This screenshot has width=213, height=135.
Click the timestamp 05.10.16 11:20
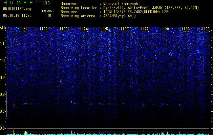(x=17, y=16)
